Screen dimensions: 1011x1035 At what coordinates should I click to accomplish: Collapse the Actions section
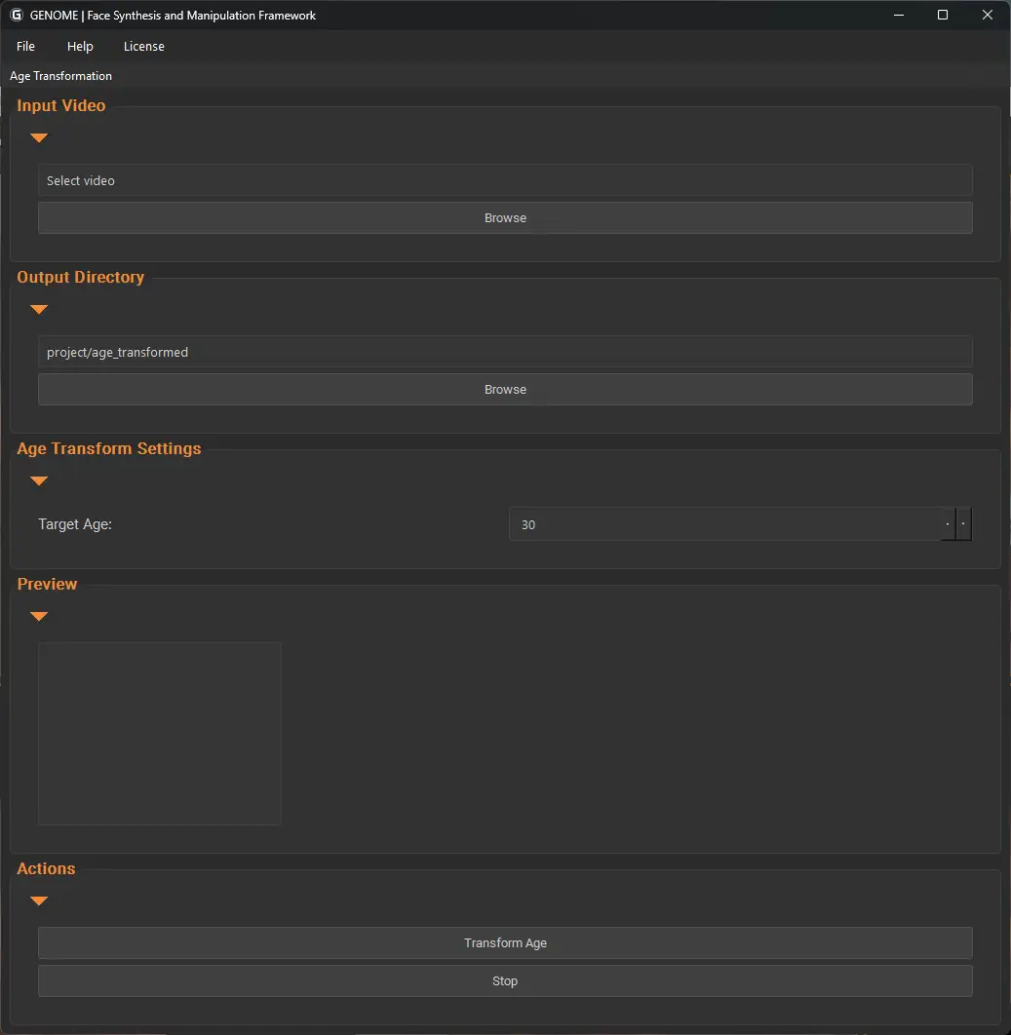pos(39,901)
